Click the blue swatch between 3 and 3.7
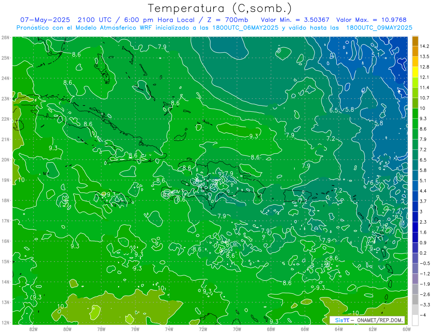 [x=415, y=206]
